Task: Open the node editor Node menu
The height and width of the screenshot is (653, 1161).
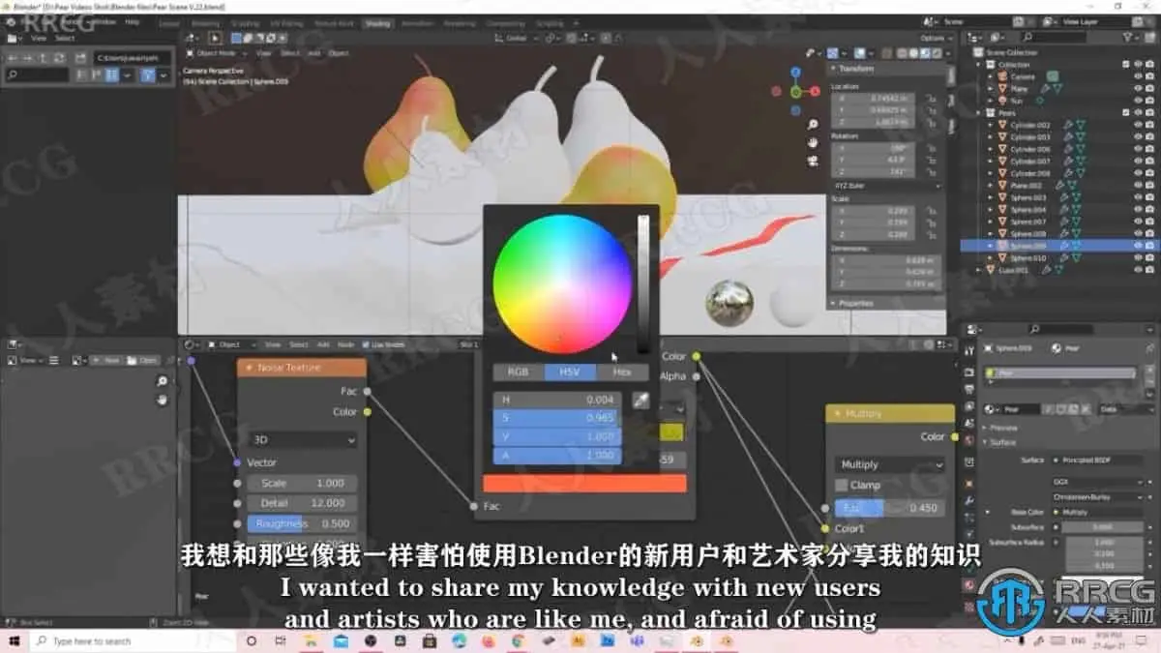Action: 345,344
